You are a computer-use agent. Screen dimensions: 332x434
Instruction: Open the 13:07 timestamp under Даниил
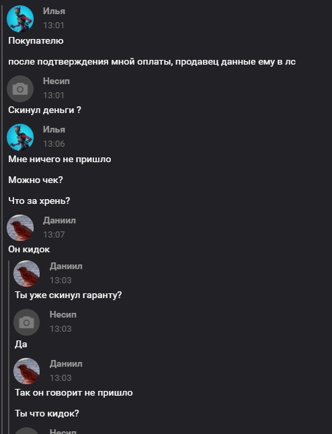[54, 235]
